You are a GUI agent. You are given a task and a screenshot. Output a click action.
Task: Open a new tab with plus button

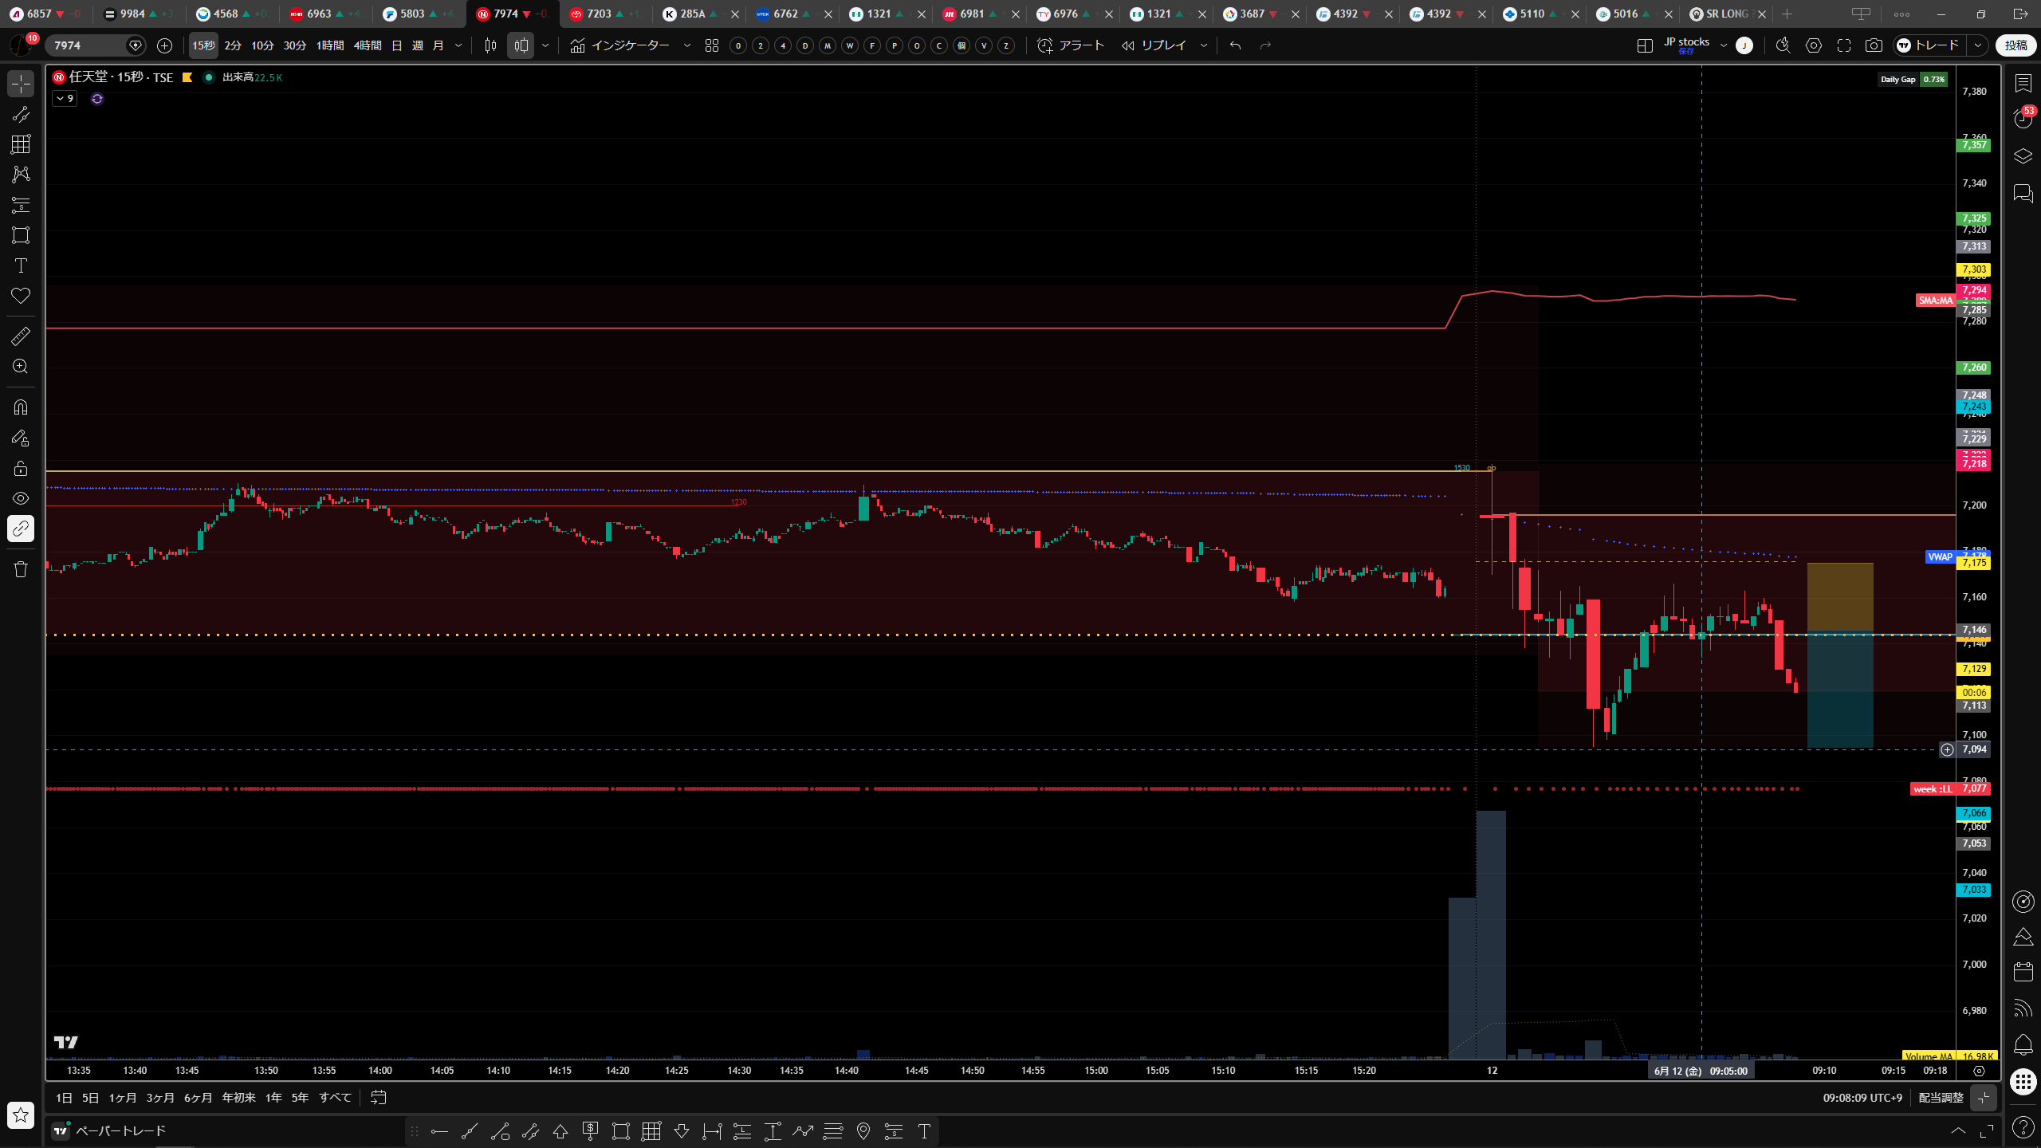pos(1787,14)
